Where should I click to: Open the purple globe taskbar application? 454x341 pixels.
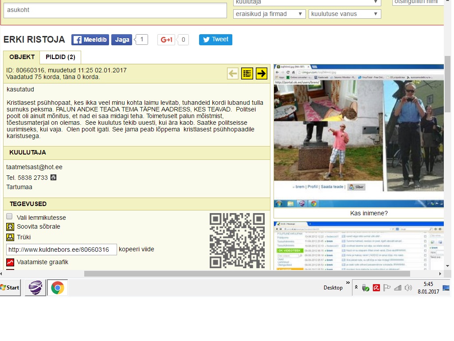(35, 288)
